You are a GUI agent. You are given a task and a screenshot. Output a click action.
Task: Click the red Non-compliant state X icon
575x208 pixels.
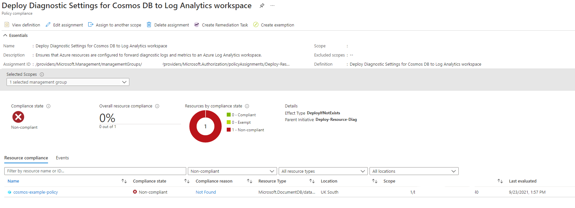[x=18, y=117]
